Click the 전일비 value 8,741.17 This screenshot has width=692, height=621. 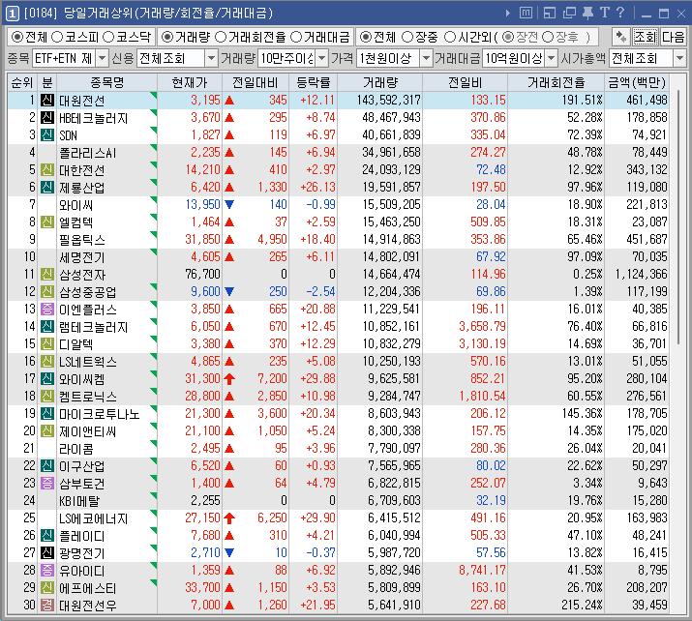482,570
